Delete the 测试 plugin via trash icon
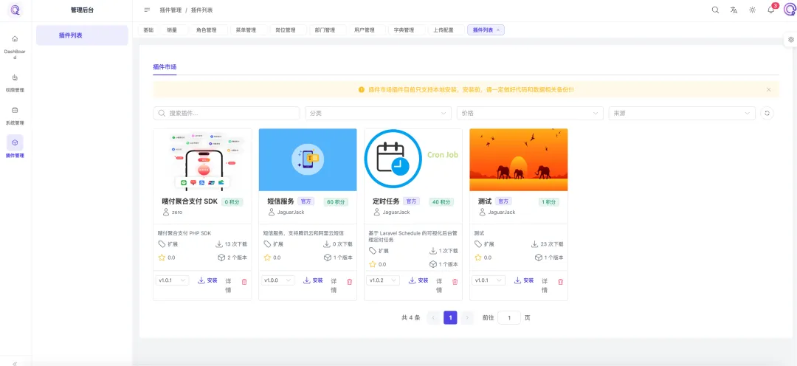Image resolution: width=797 pixels, height=366 pixels. [561, 282]
